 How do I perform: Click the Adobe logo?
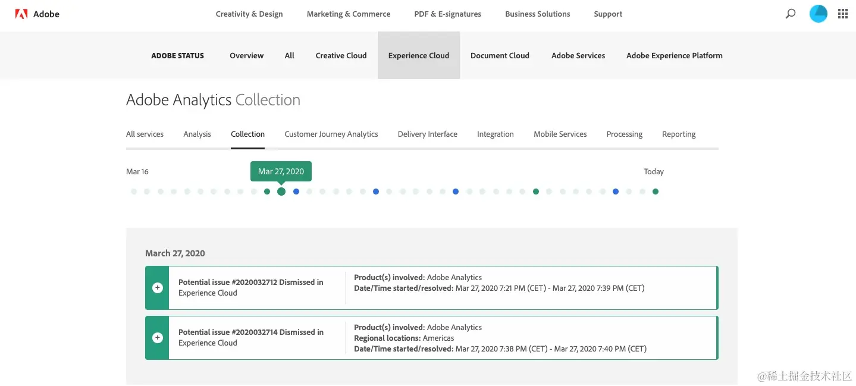[37, 14]
